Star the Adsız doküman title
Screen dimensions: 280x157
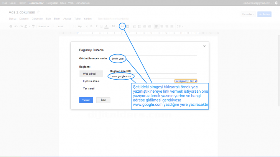pyautogui.click(x=38, y=12)
